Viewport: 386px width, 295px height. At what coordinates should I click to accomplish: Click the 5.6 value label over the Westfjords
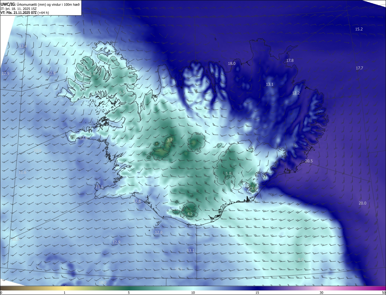point(93,74)
